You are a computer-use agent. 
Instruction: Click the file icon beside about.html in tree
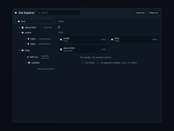(x=23, y=27)
